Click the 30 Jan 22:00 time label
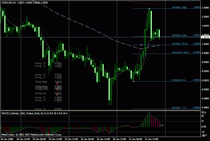Viewport: 210px width, 141px height. pyautogui.click(x=119, y=139)
